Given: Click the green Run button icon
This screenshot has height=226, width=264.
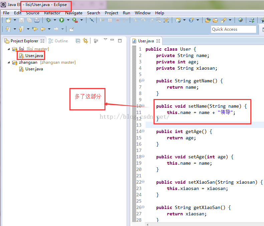Looking at the screenshot, I should tap(62, 20).
